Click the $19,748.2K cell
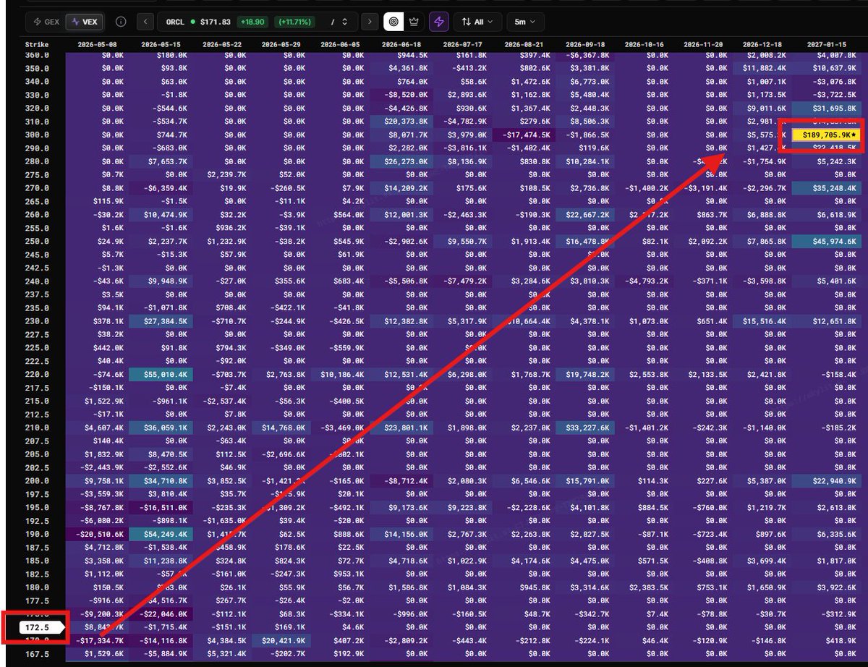The width and height of the screenshot is (868, 667). [x=586, y=374]
